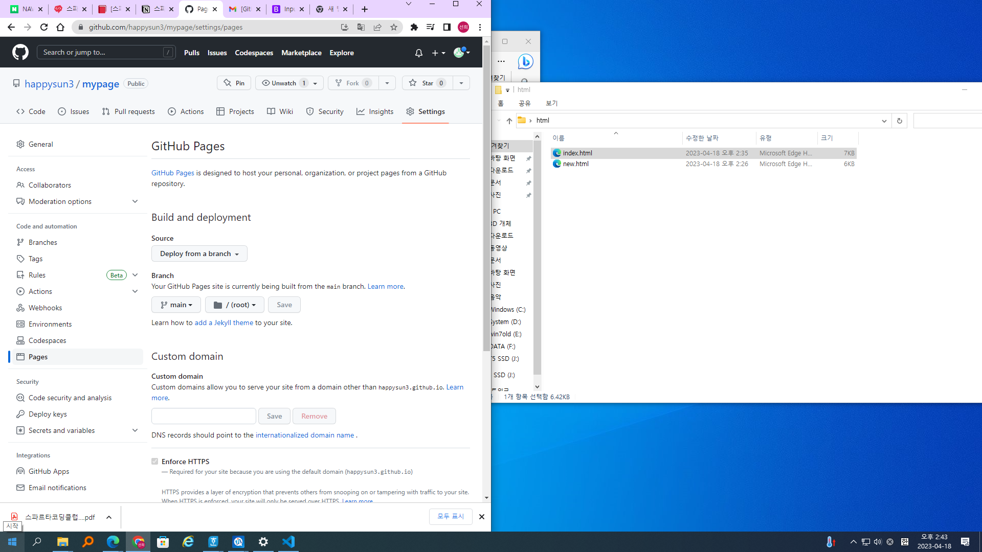Open the user avatar menu on GitHub
This screenshot has width=982, height=552.
[x=461, y=52]
